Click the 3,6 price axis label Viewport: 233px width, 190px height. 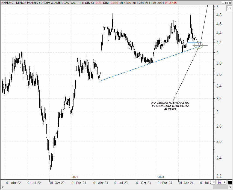(x=219, y=74)
